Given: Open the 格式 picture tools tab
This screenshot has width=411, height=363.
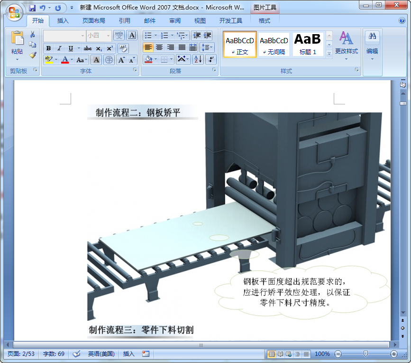Looking at the screenshot, I should pyautogui.click(x=265, y=21).
